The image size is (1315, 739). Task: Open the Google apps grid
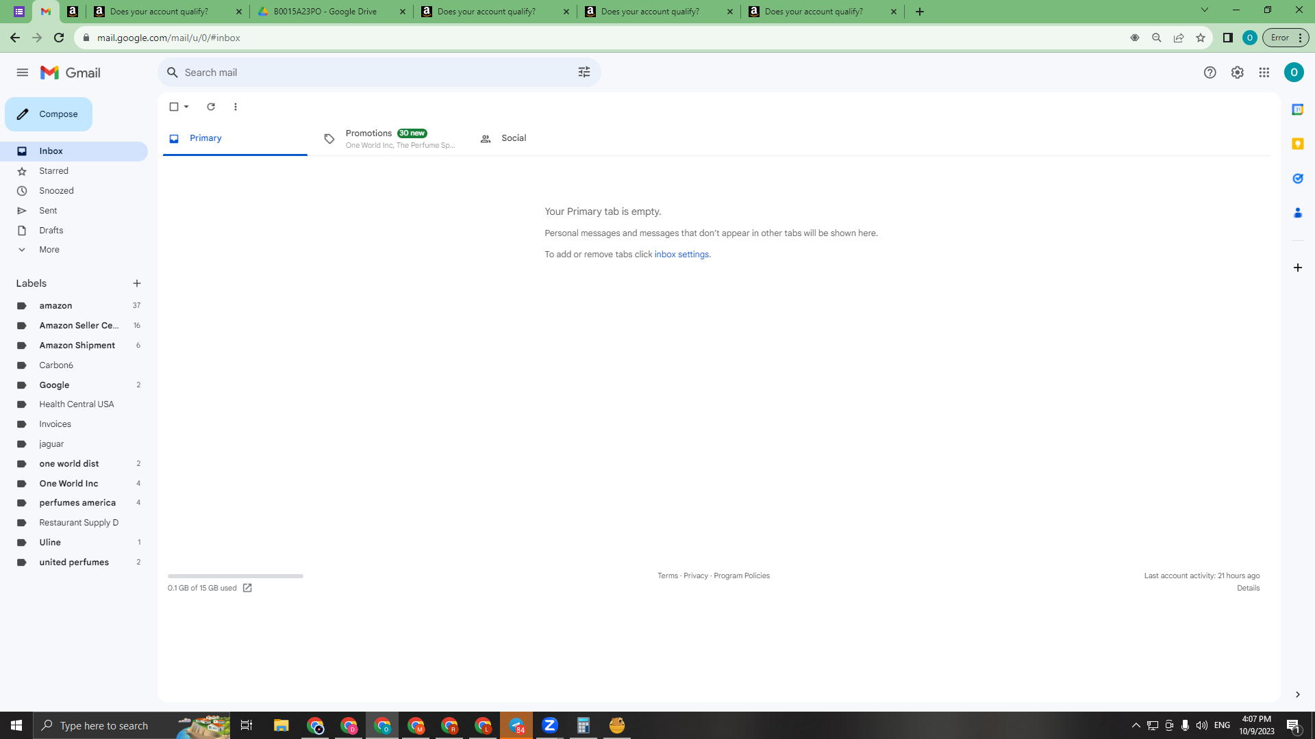(1264, 73)
